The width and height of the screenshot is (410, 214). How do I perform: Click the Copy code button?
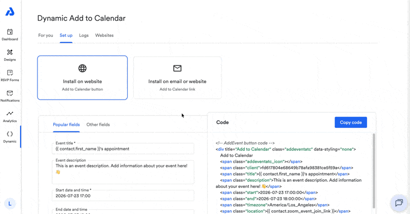point(351,122)
